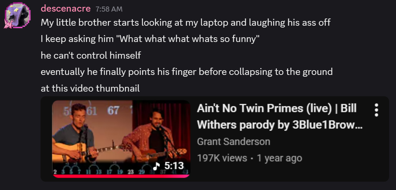Click the red watched-progress bar under thumbnail

click(121, 176)
